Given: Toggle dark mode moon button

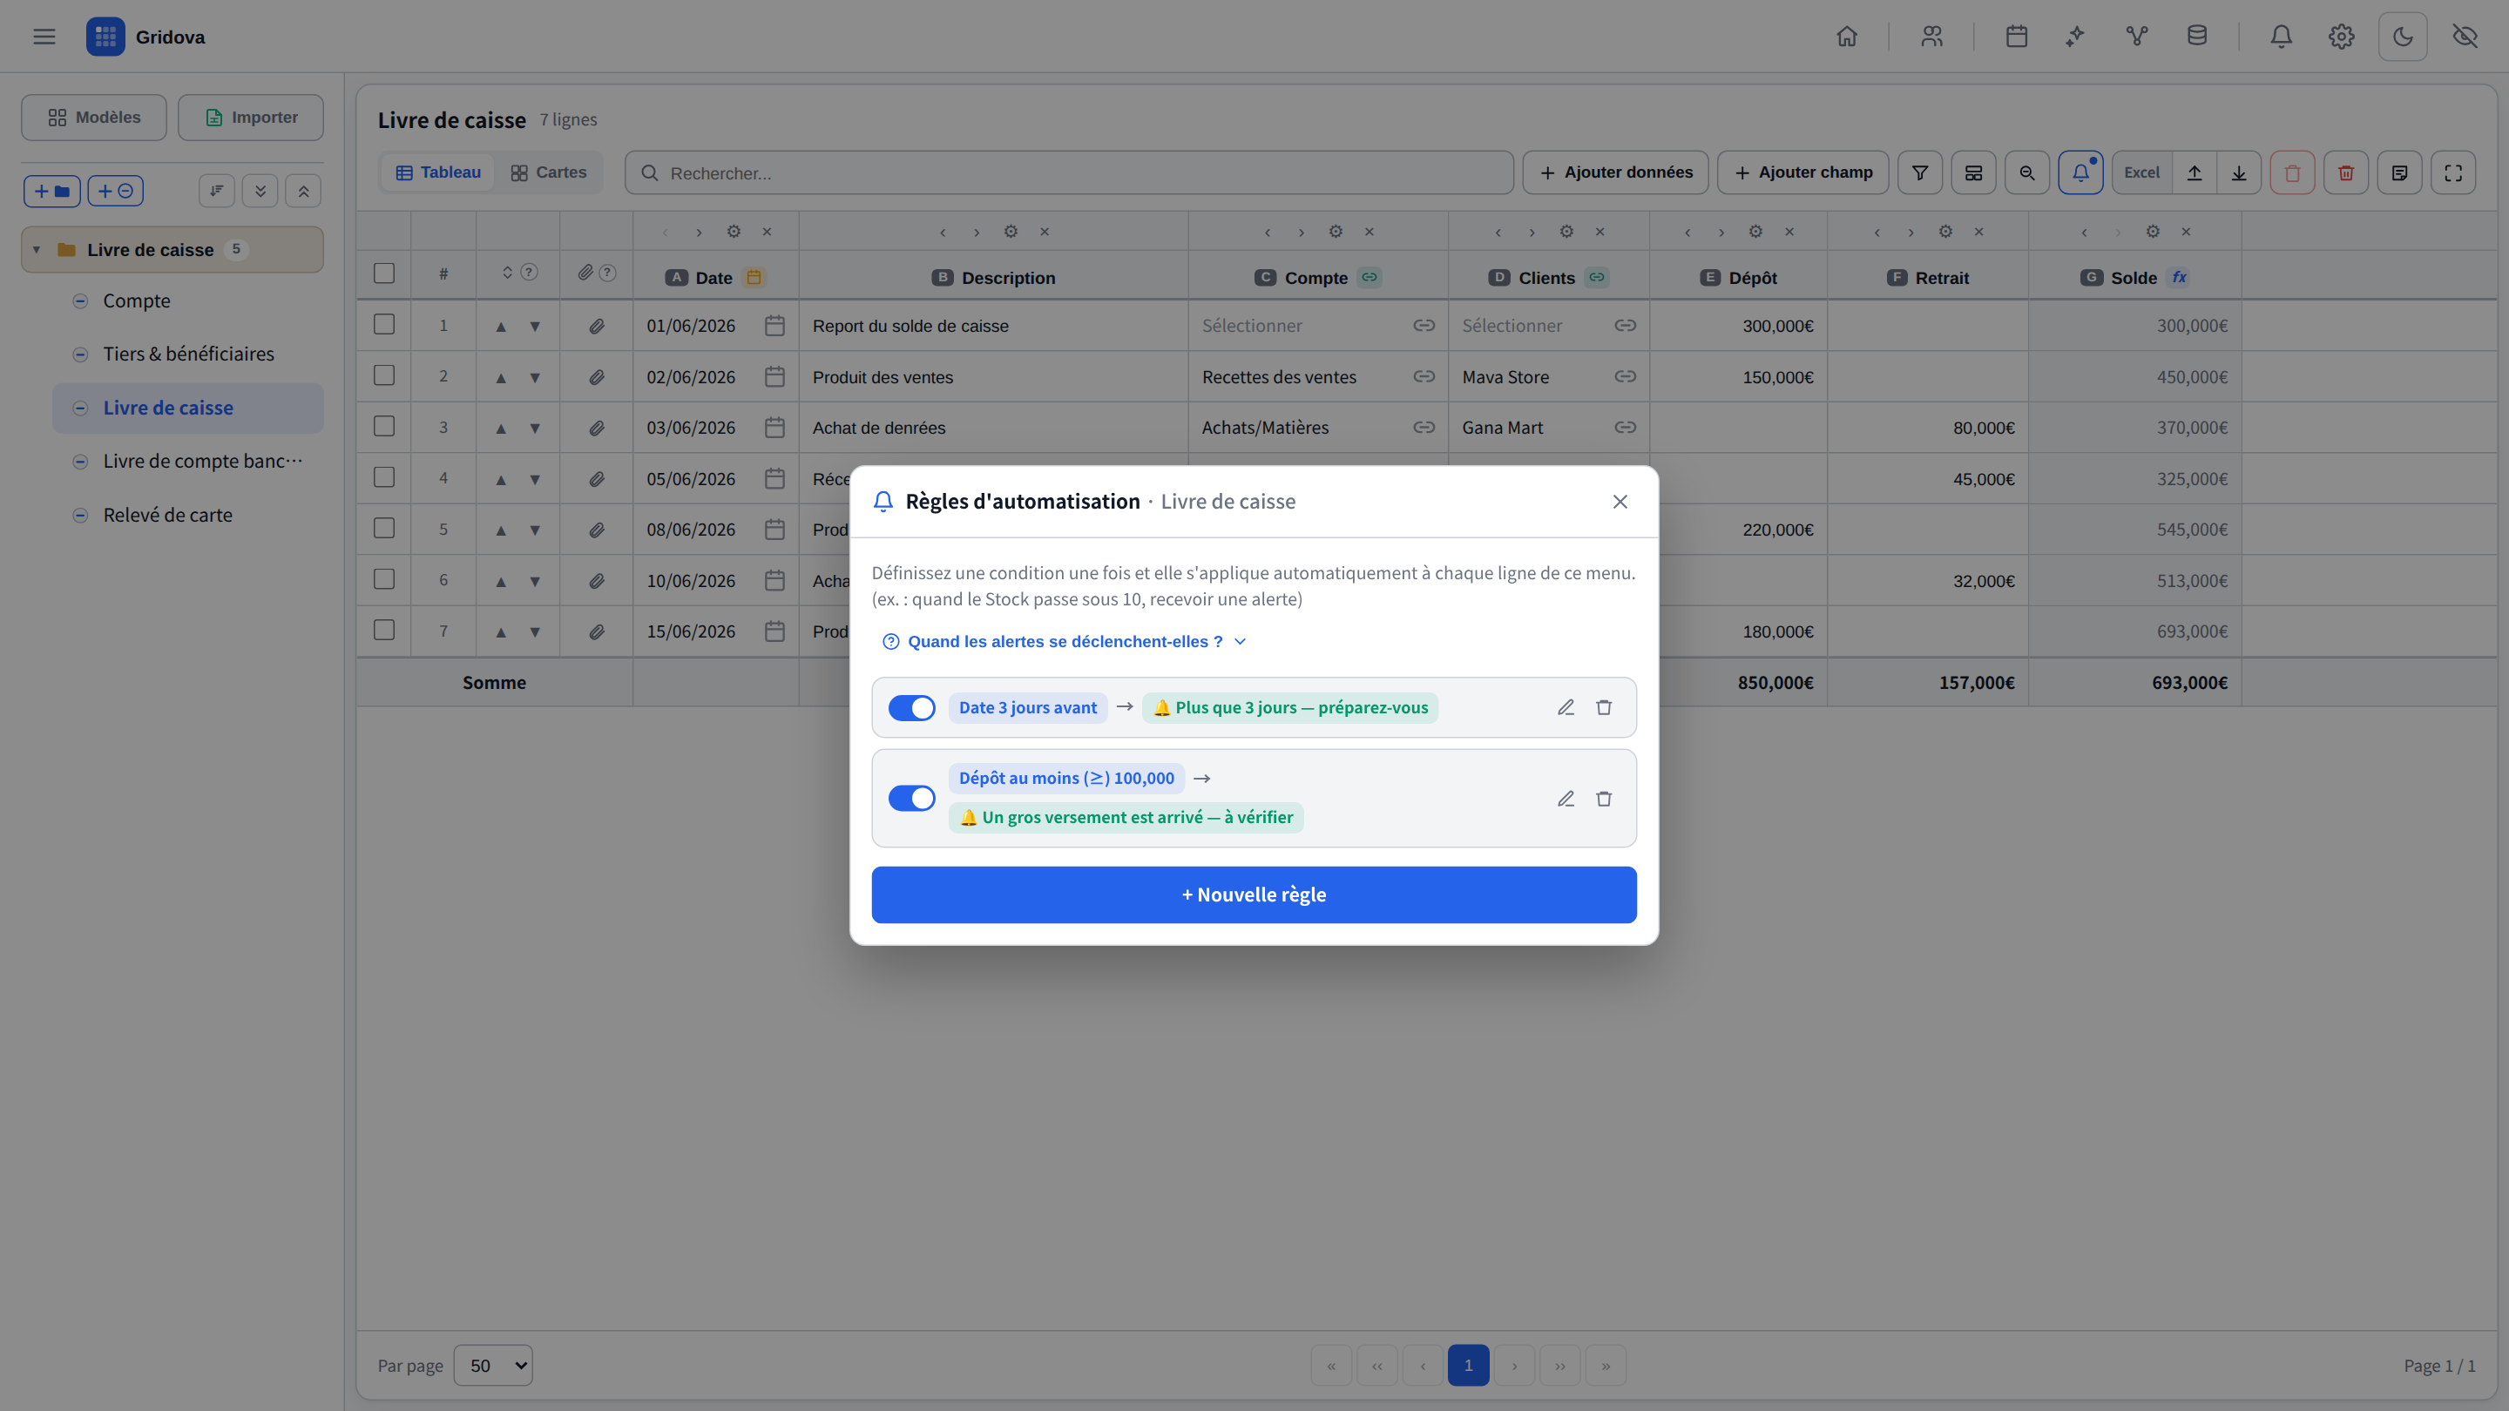Looking at the screenshot, I should pos(2403,37).
